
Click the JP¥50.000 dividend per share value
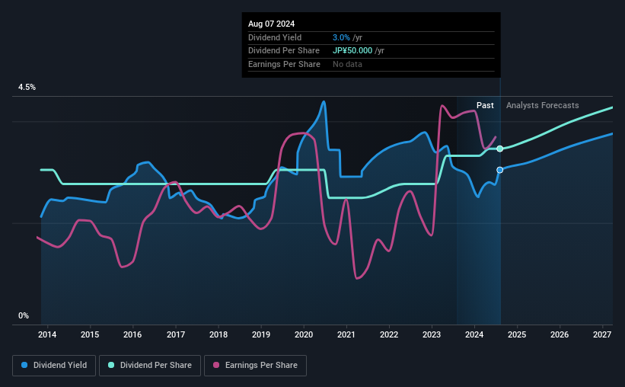pos(352,51)
